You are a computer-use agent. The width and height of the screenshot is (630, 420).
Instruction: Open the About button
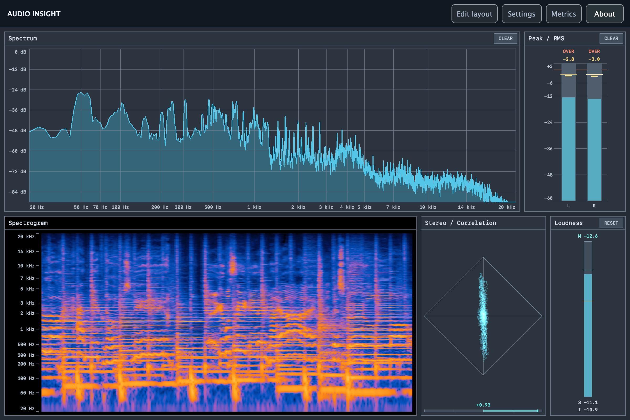click(x=605, y=14)
